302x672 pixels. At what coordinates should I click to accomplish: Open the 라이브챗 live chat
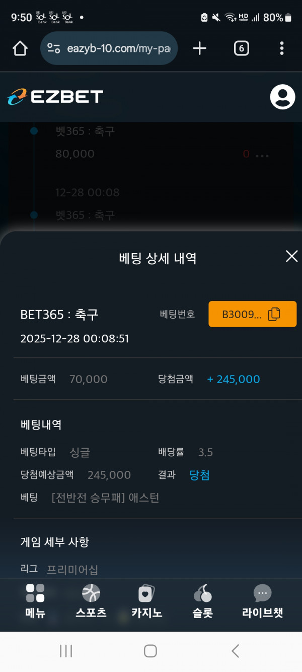coord(262,601)
